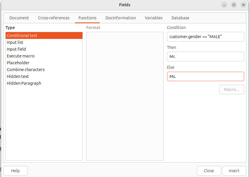Screen dimensions: 250x177
Task: Select the Functions tab
Action: click(x=87, y=18)
